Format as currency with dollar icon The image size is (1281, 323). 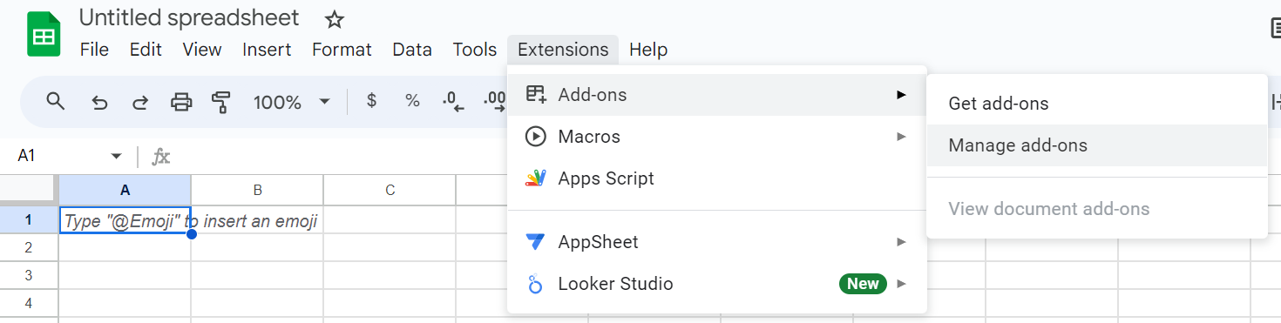pyautogui.click(x=371, y=101)
